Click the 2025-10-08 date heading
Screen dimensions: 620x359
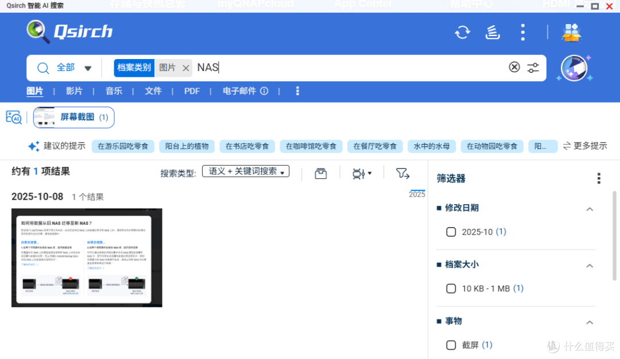tap(37, 197)
